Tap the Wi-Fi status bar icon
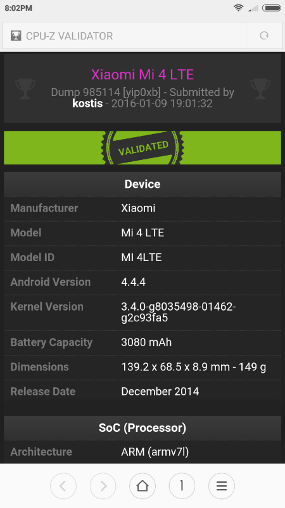Viewport: 285px width, 508px height. pyautogui.click(x=239, y=8)
